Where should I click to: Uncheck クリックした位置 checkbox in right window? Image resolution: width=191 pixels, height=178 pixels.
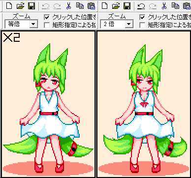tap(142, 17)
